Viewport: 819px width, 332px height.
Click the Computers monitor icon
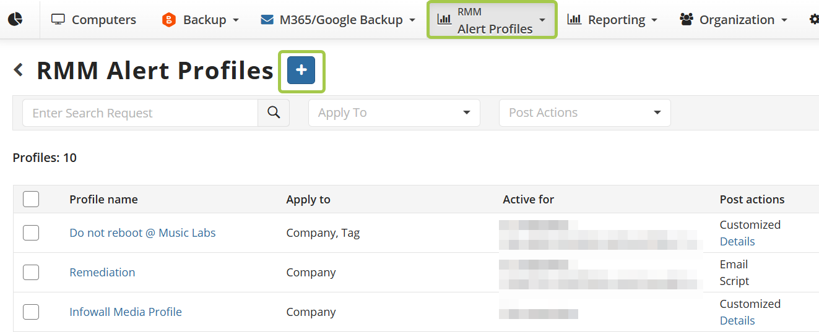pyautogui.click(x=58, y=20)
